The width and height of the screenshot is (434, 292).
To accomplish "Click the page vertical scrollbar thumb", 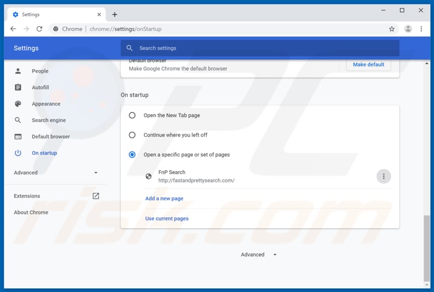I will (426, 248).
